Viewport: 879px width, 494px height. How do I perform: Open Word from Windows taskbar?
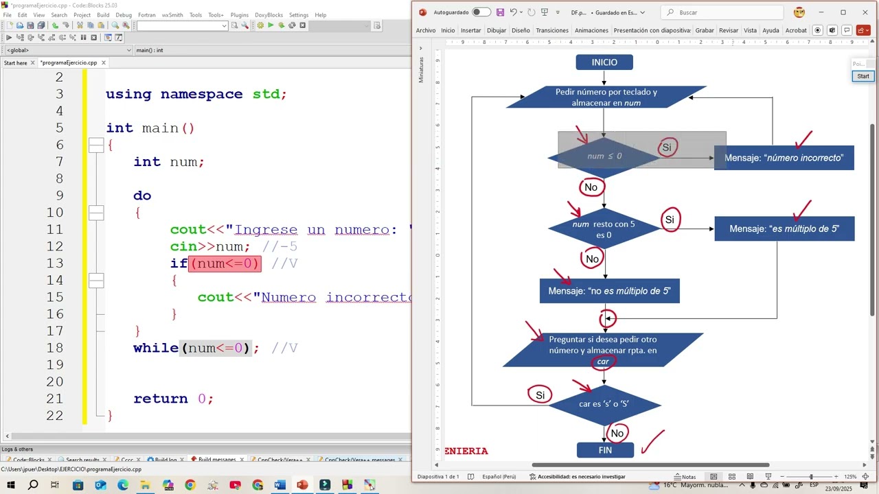pos(279,485)
